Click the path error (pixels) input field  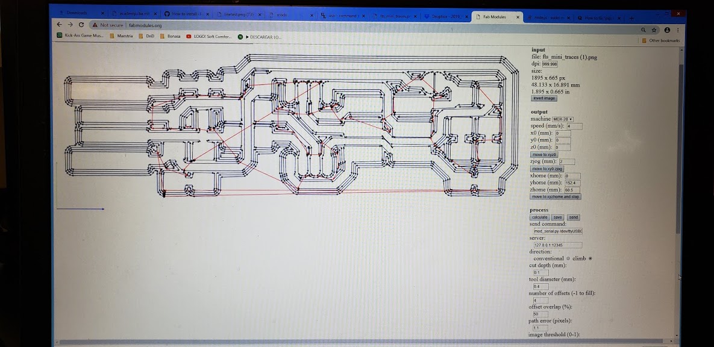[x=540, y=328]
